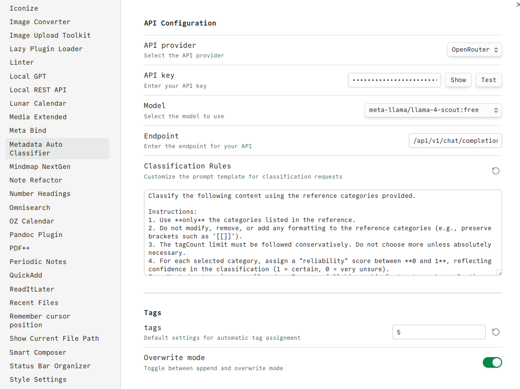Click the Test API key button
This screenshot has width=520, height=389.
coord(488,80)
